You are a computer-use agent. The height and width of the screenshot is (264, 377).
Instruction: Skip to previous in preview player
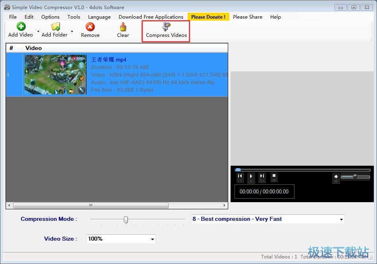pyautogui.click(x=240, y=176)
